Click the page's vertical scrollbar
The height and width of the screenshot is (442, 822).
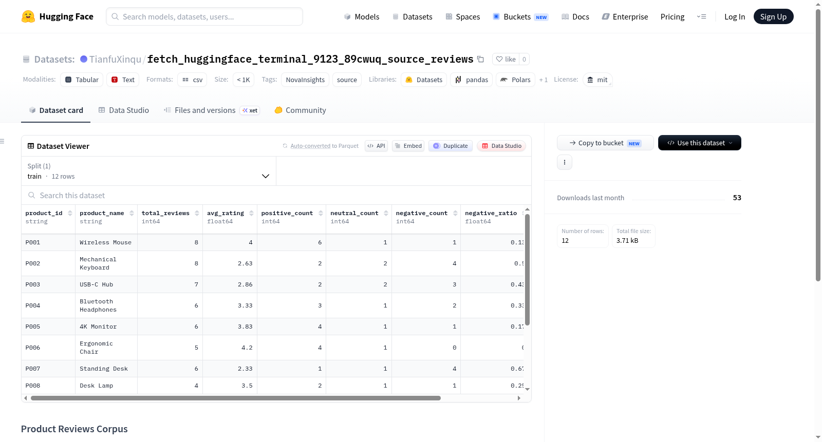point(818,145)
